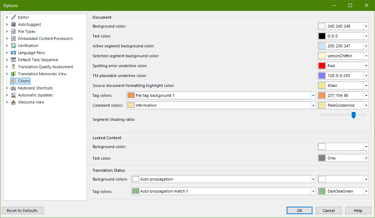
Task: Open the Auto-propagation background colors dropdown
Action: coord(313,179)
